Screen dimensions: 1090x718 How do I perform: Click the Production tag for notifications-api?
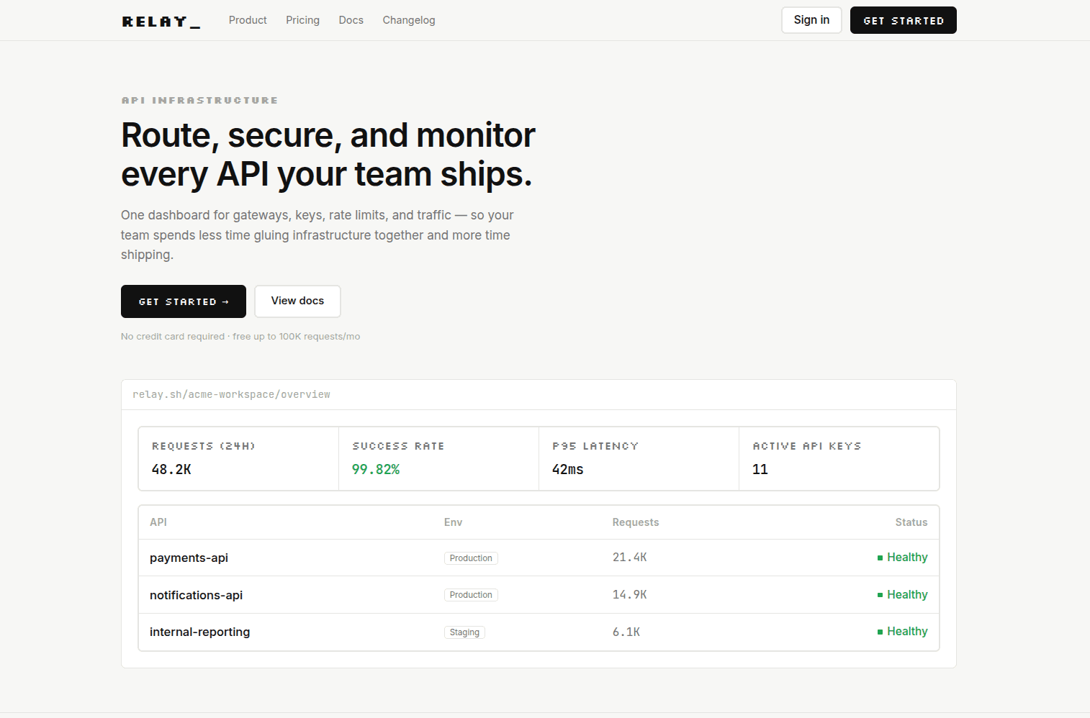click(x=471, y=595)
